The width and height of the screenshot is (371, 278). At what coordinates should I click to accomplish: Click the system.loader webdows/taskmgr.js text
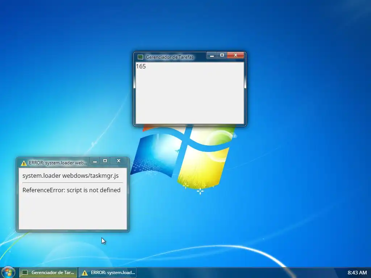point(71,176)
